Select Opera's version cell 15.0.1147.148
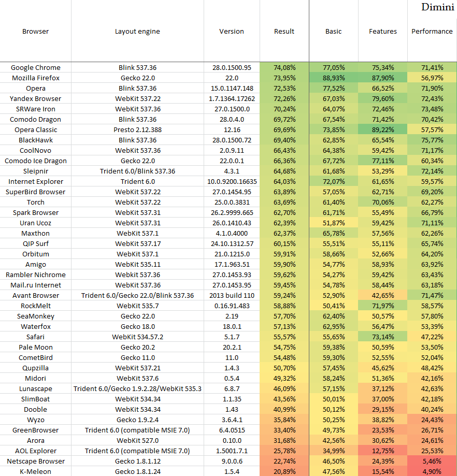 232,88
